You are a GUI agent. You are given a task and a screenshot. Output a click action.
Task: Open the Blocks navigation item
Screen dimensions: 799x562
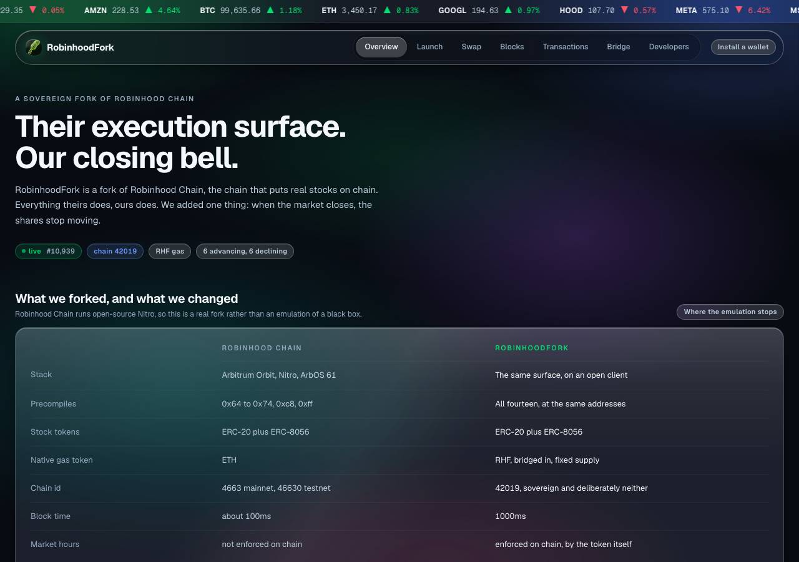(512, 47)
